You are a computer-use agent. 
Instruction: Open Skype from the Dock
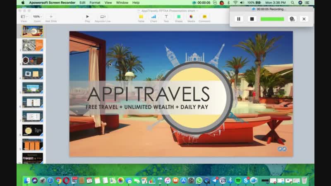click(246, 181)
